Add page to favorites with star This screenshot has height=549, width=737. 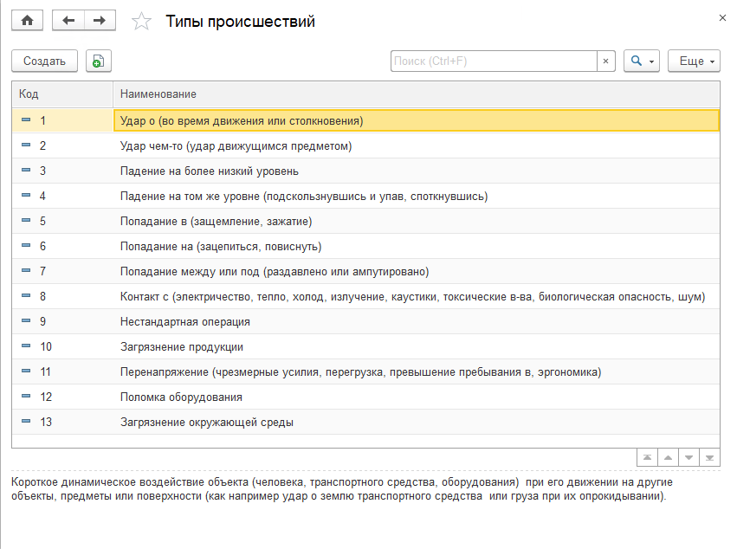click(141, 22)
